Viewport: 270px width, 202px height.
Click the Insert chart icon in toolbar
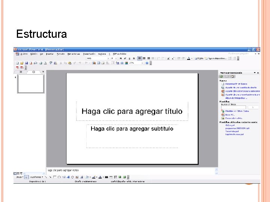[x=94, y=63]
